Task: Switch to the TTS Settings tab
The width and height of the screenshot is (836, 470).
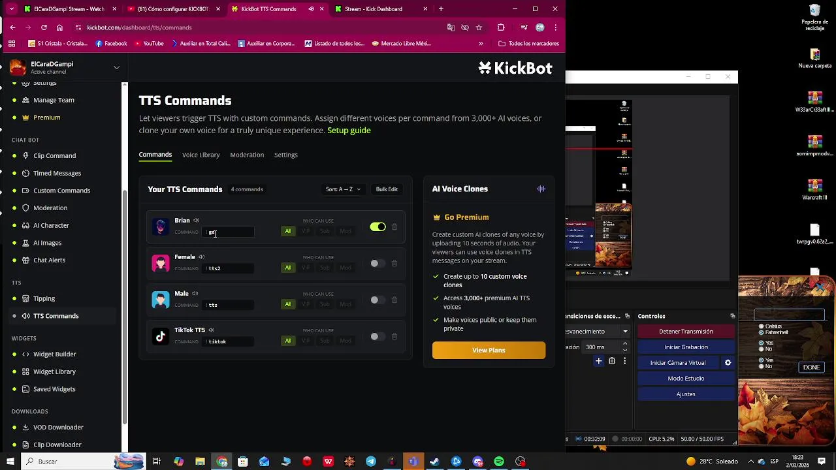Action: click(x=286, y=155)
